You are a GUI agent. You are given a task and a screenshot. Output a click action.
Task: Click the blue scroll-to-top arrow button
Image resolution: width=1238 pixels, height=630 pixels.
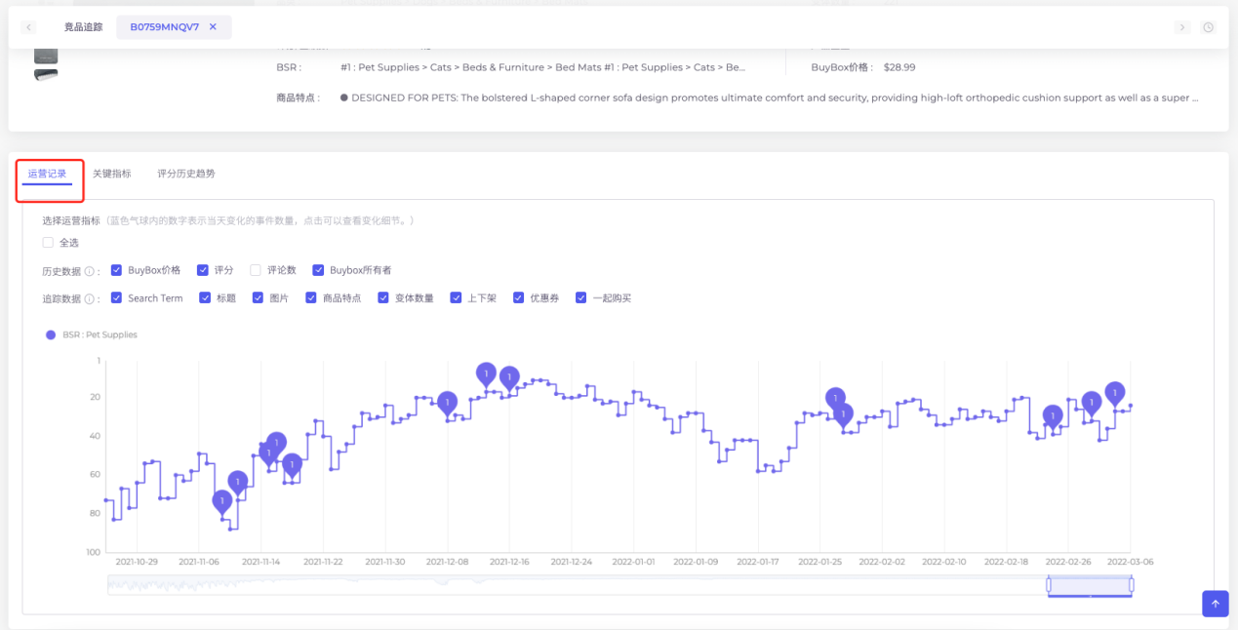click(1215, 604)
